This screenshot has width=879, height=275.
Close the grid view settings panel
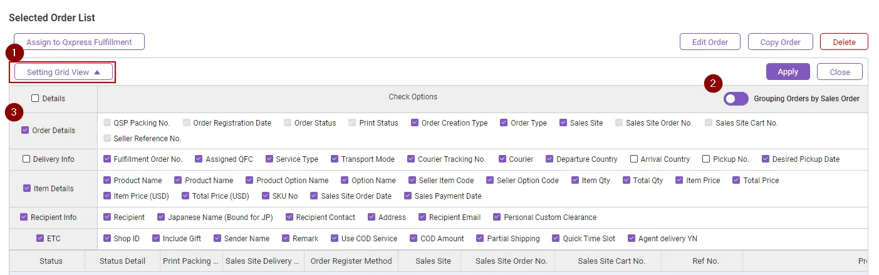point(840,72)
